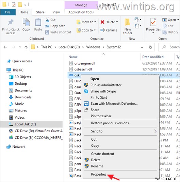Open the New item dropdown icon

[x=138, y=20]
